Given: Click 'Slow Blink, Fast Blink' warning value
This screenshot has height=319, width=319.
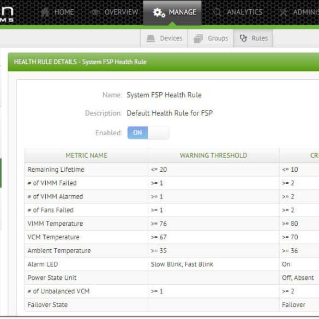Looking at the screenshot, I should (x=182, y=264).
